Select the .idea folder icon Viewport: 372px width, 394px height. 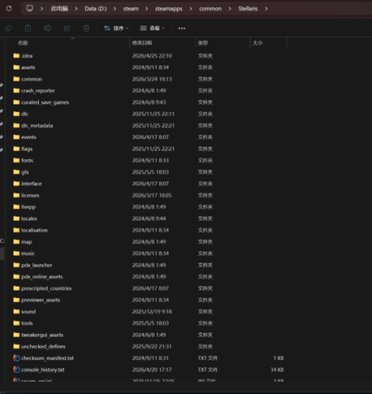[16, 55]
